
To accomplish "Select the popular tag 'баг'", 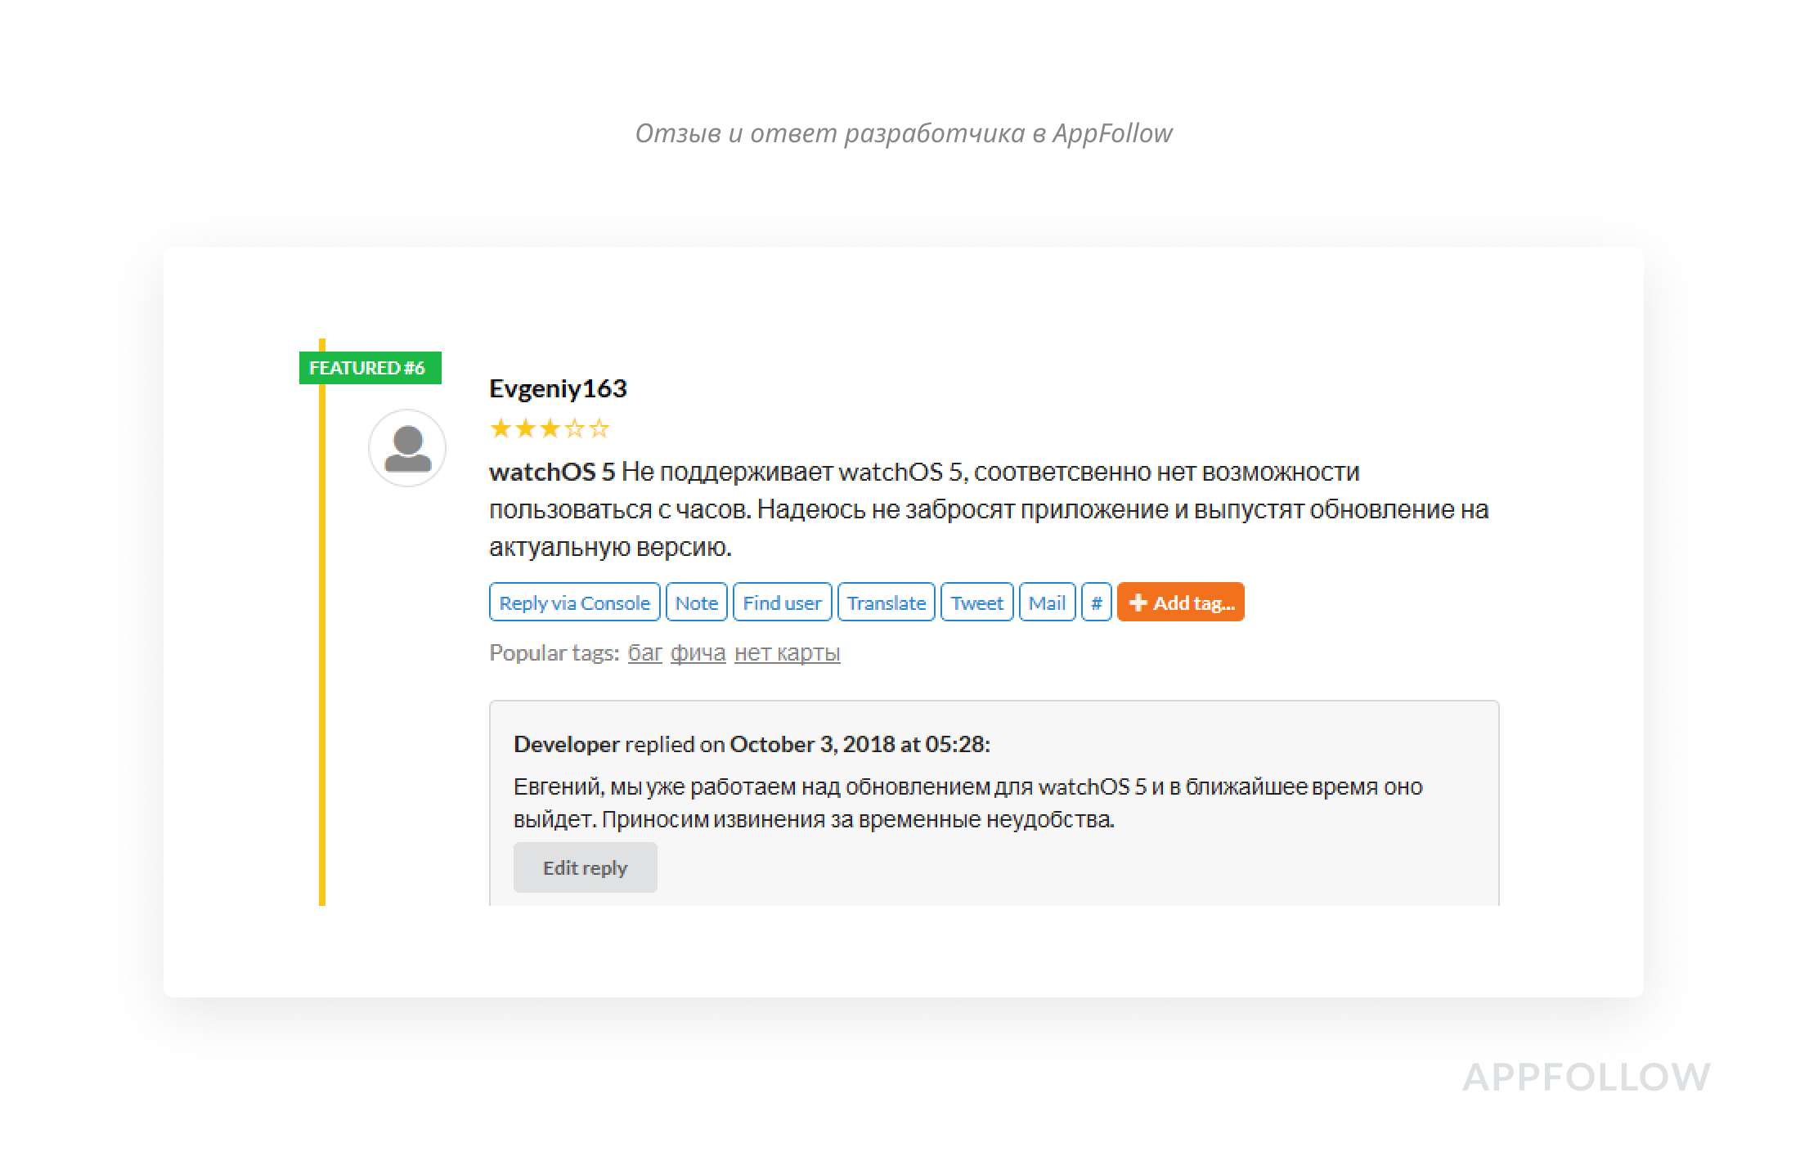I will (644, 652).
